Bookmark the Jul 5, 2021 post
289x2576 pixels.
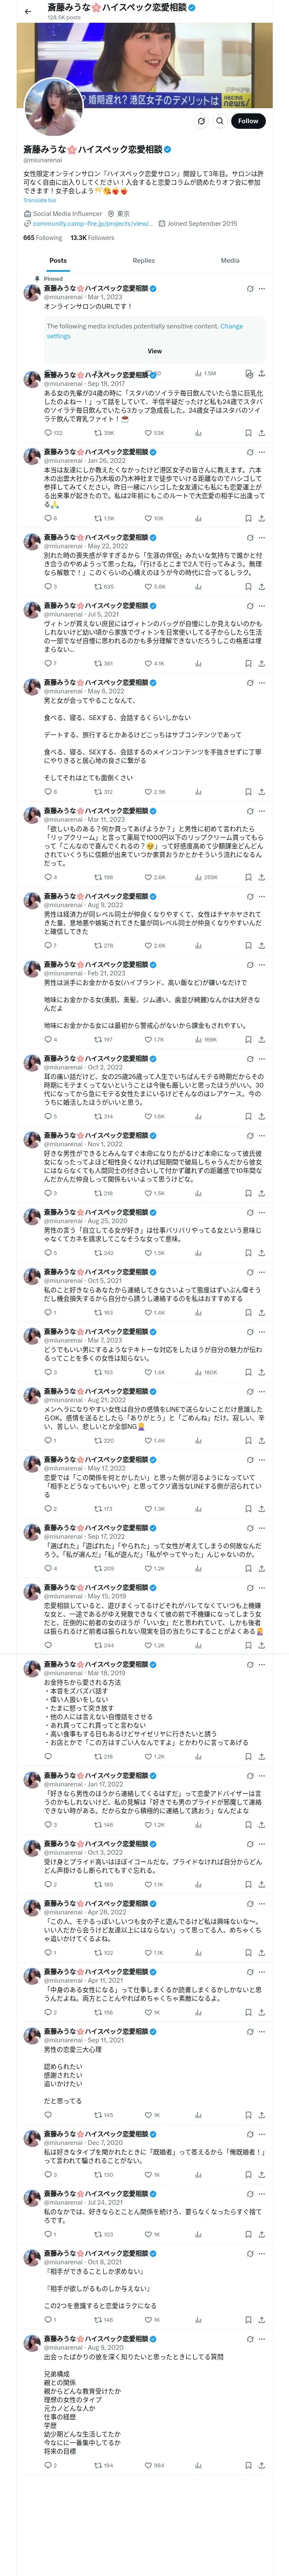(248, 663)
